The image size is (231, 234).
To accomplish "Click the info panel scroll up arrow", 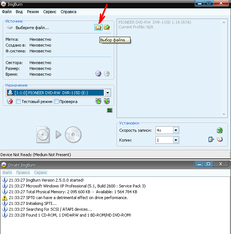I will (224, 22).
